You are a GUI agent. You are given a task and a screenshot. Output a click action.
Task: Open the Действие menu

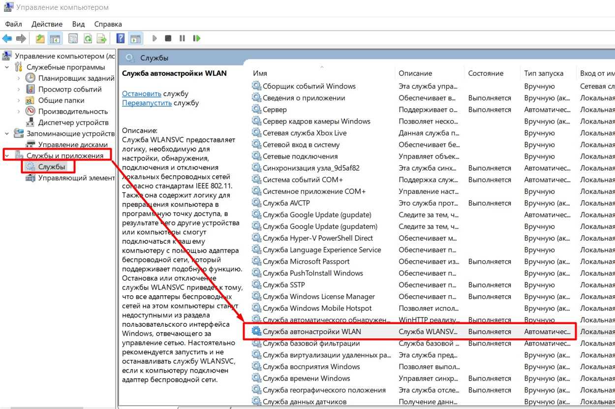pyautogui.click(x=47, y=24)
